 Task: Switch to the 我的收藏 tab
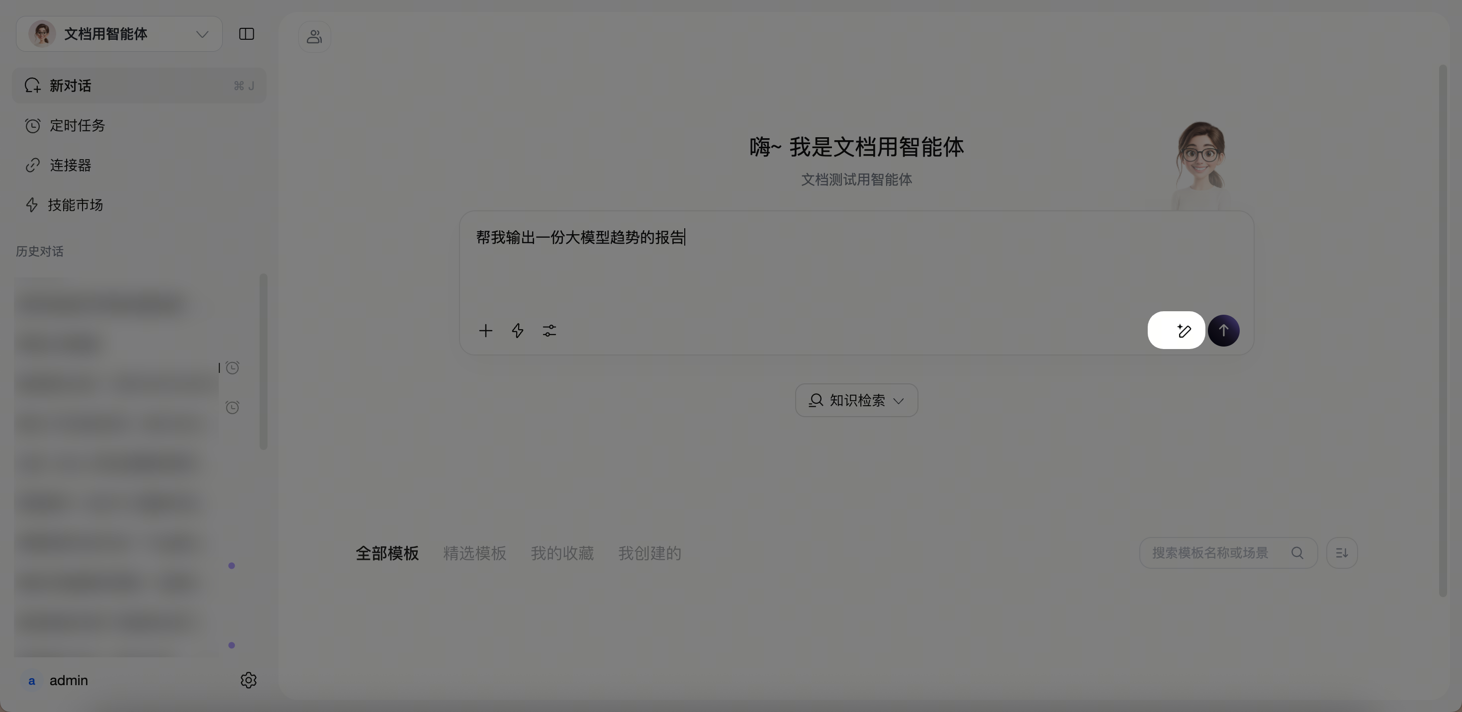coord(562,553)
